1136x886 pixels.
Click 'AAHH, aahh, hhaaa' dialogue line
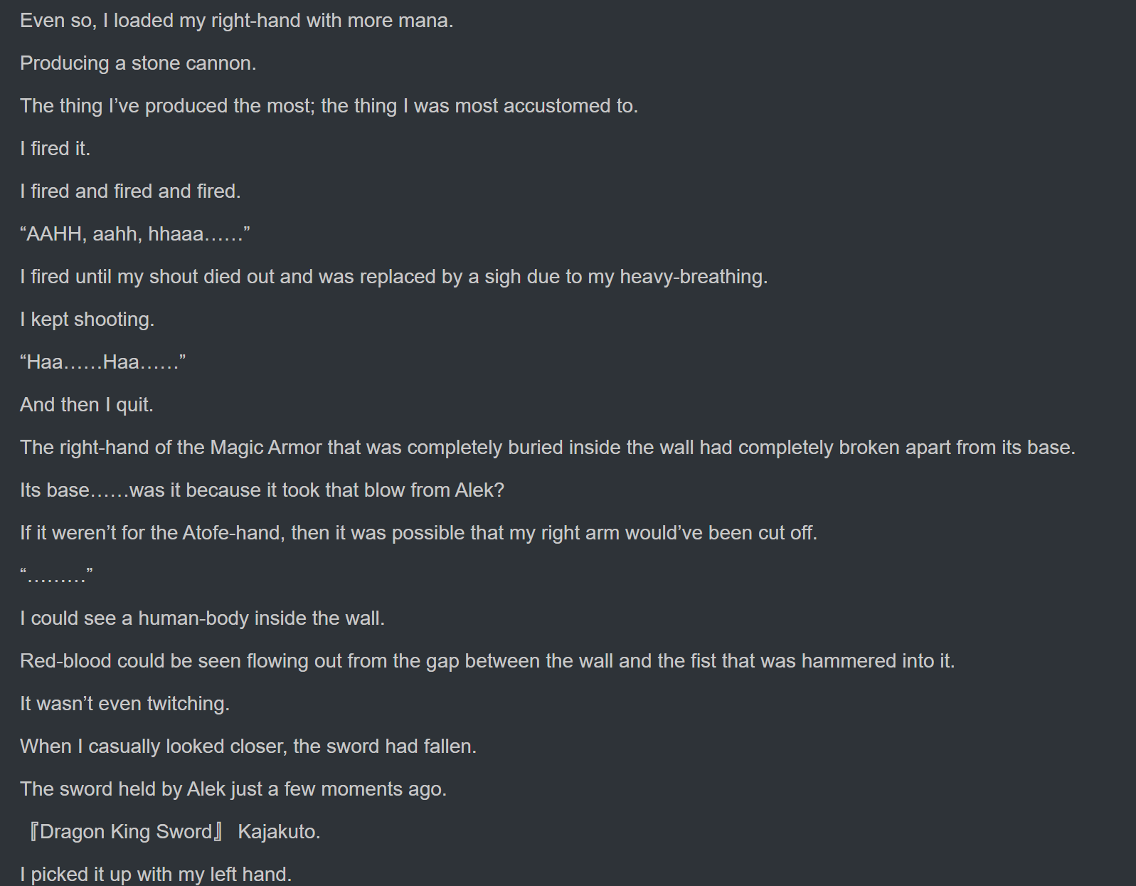[135, 234]
